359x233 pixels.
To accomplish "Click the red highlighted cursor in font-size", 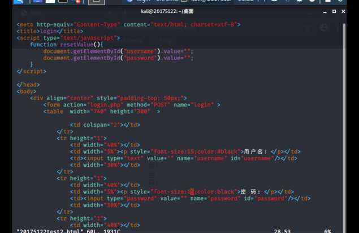I will 192,192.
